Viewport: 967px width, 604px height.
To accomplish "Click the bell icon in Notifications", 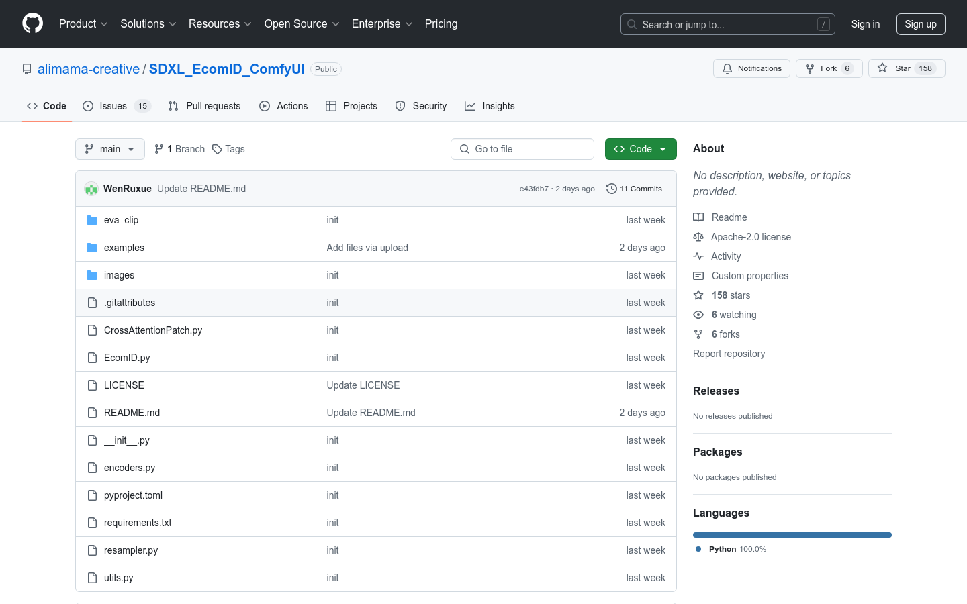I will click(x=727, y=68).
